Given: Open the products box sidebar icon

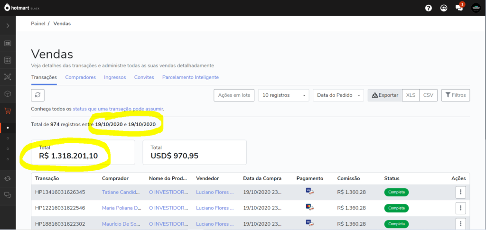Looking at the screenshot, I should pyautogui.click(x=8, y=94).
